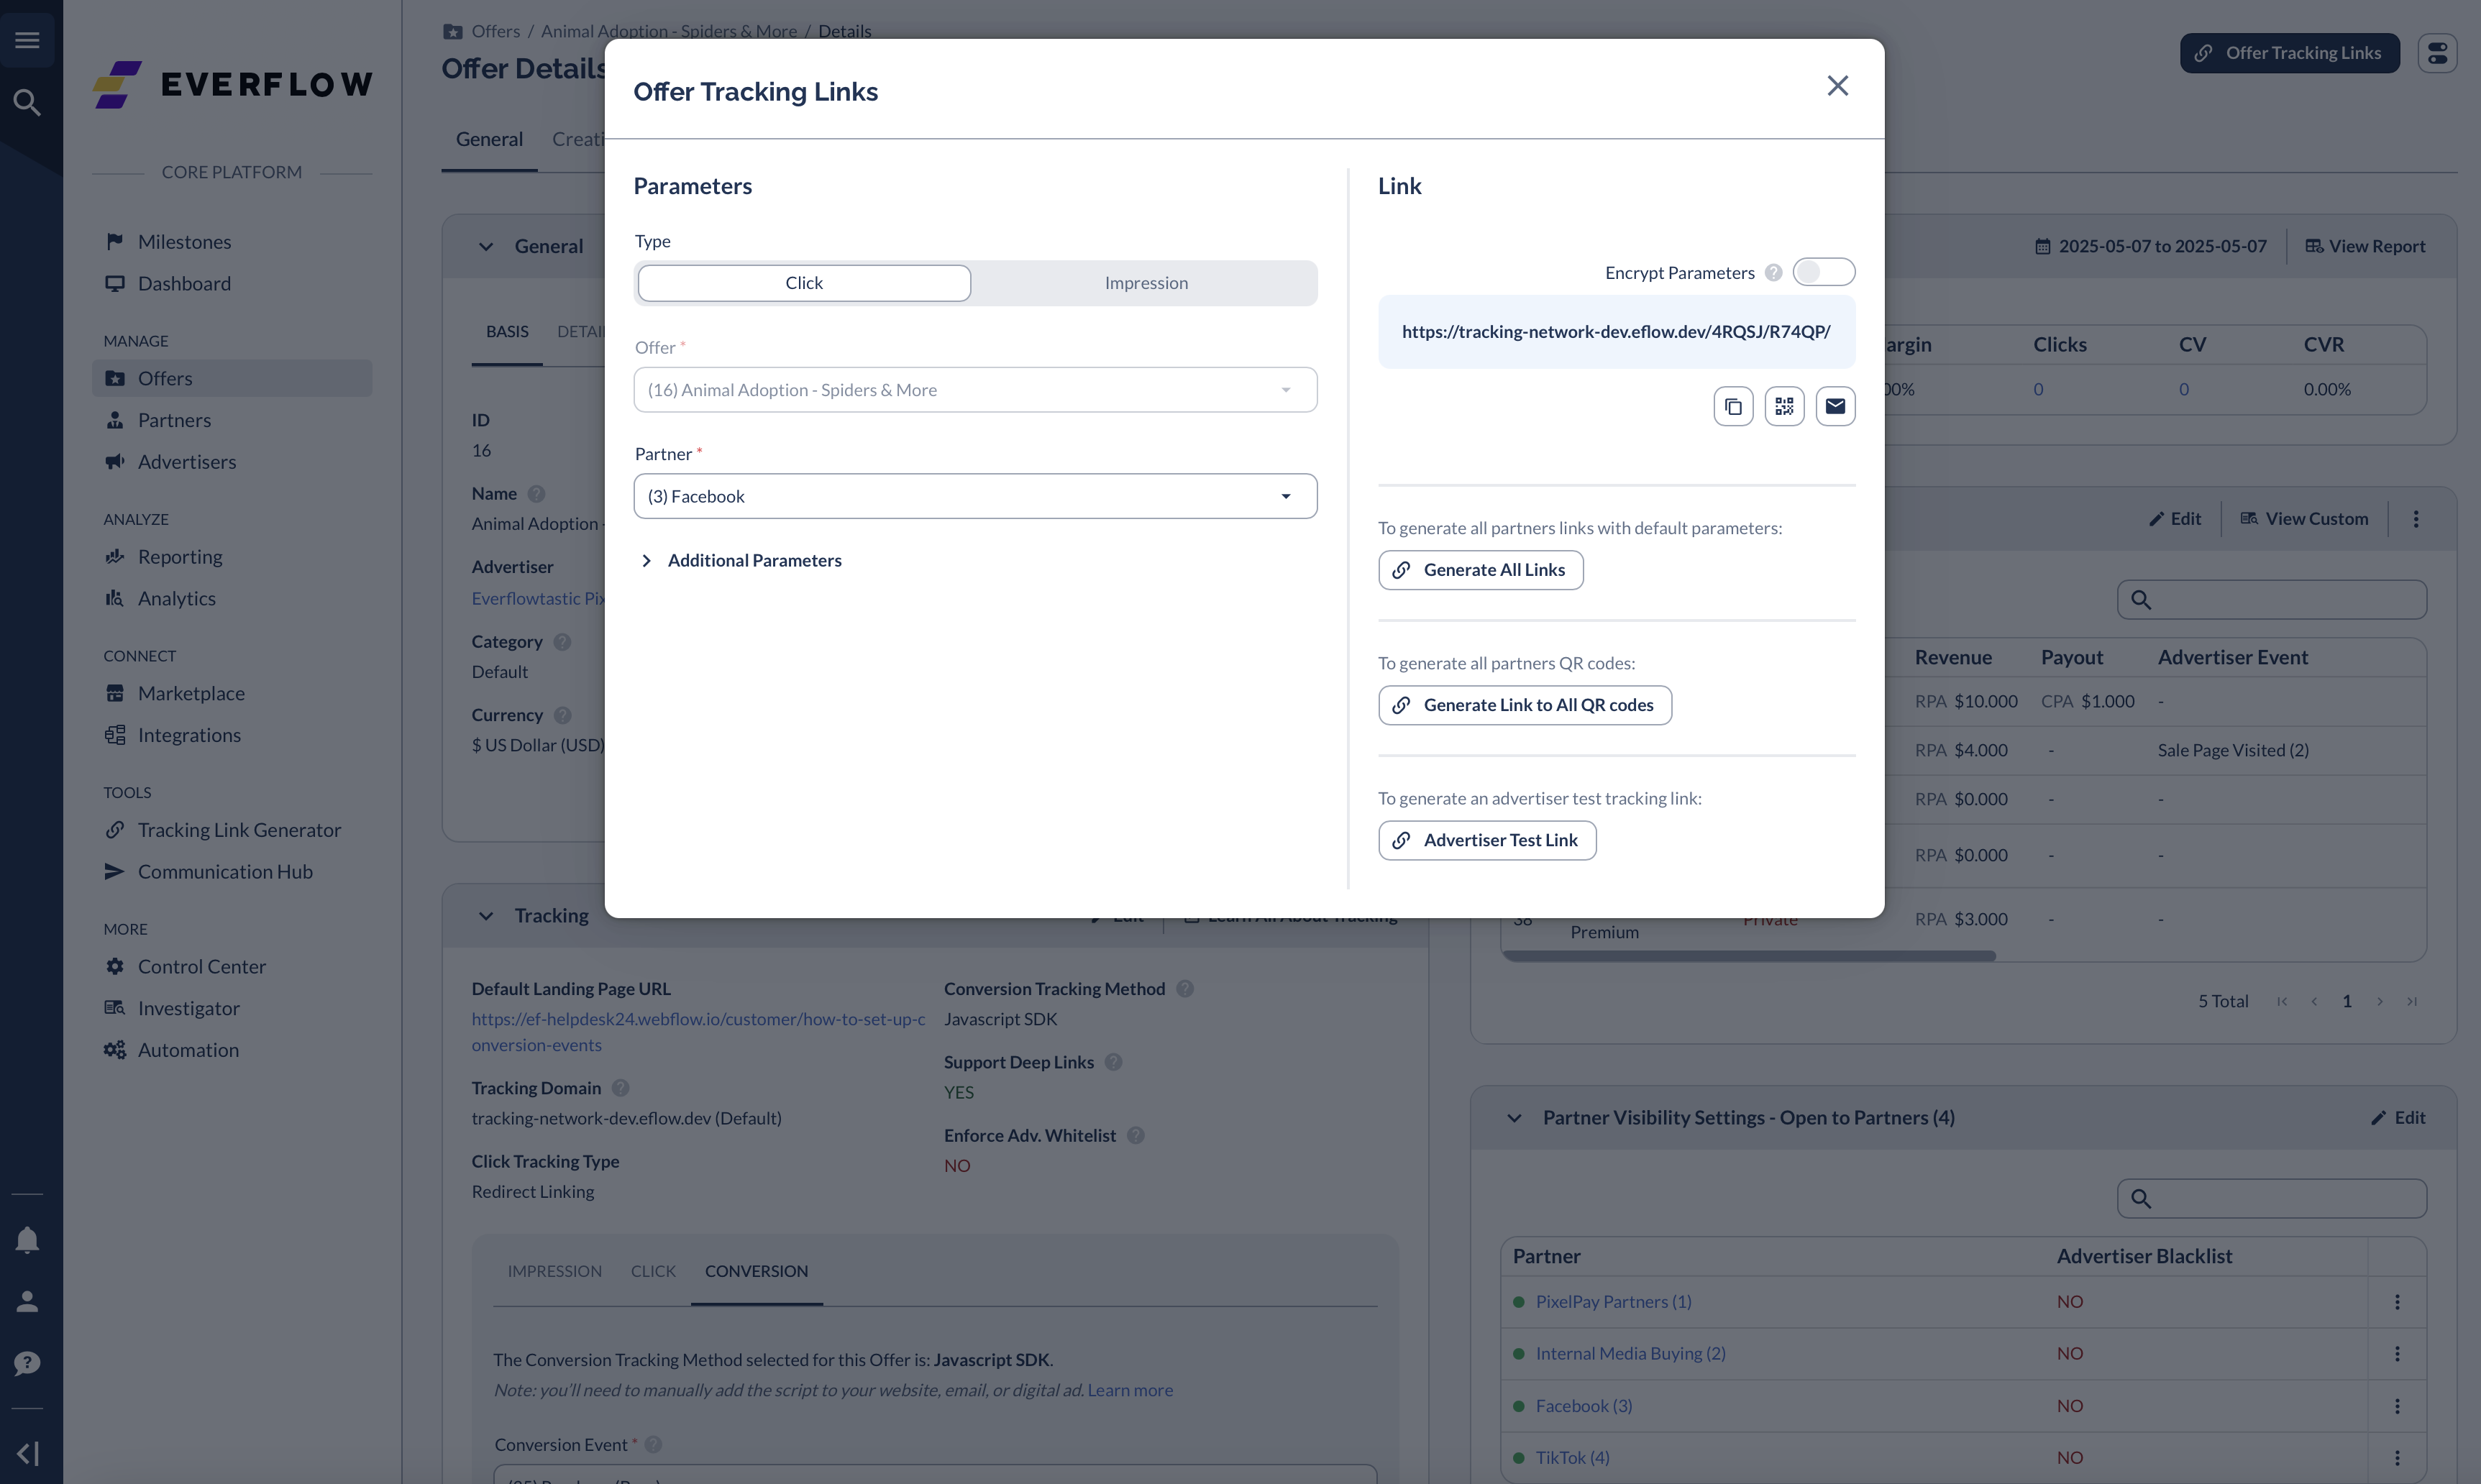Click the Offer Tracking Links header button
This screenshot has width=2481, height=1484.
click(2289, 53)
